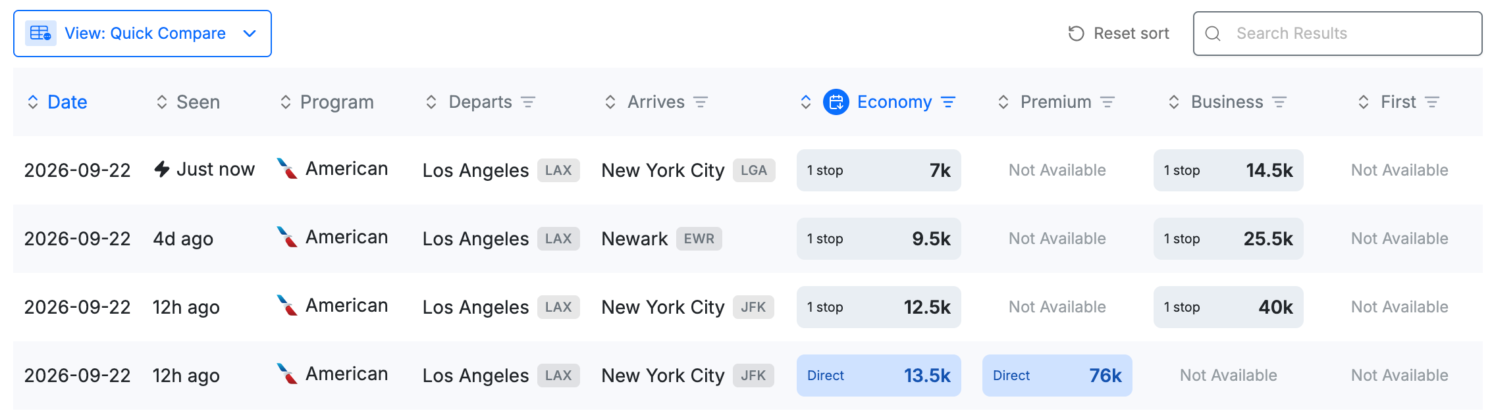Open the Premium column filter icon
This screenshot has height=413, width=1492.
point(1107,102)
